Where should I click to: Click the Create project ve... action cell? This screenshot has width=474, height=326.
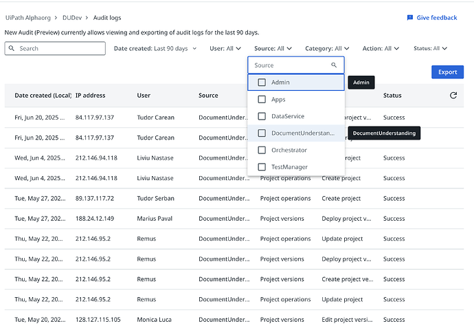click(348, 279)
